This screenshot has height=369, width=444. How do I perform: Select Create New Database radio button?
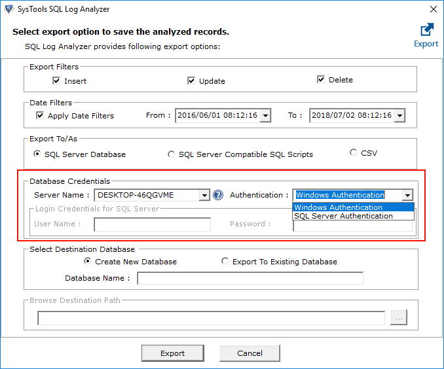point(88,261)
